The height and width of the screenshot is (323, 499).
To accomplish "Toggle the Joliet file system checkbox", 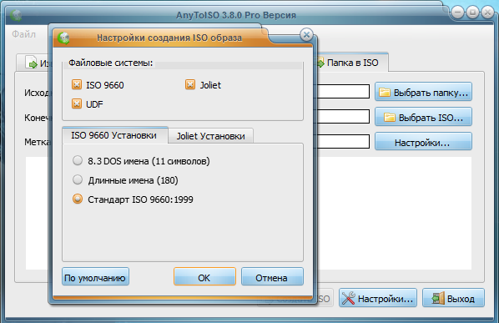I will coord(190,84).
